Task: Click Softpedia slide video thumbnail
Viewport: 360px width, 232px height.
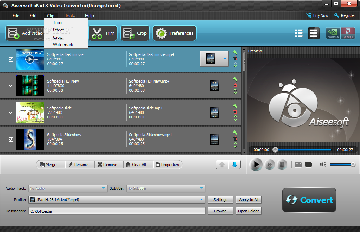Action: click(30, 112)
